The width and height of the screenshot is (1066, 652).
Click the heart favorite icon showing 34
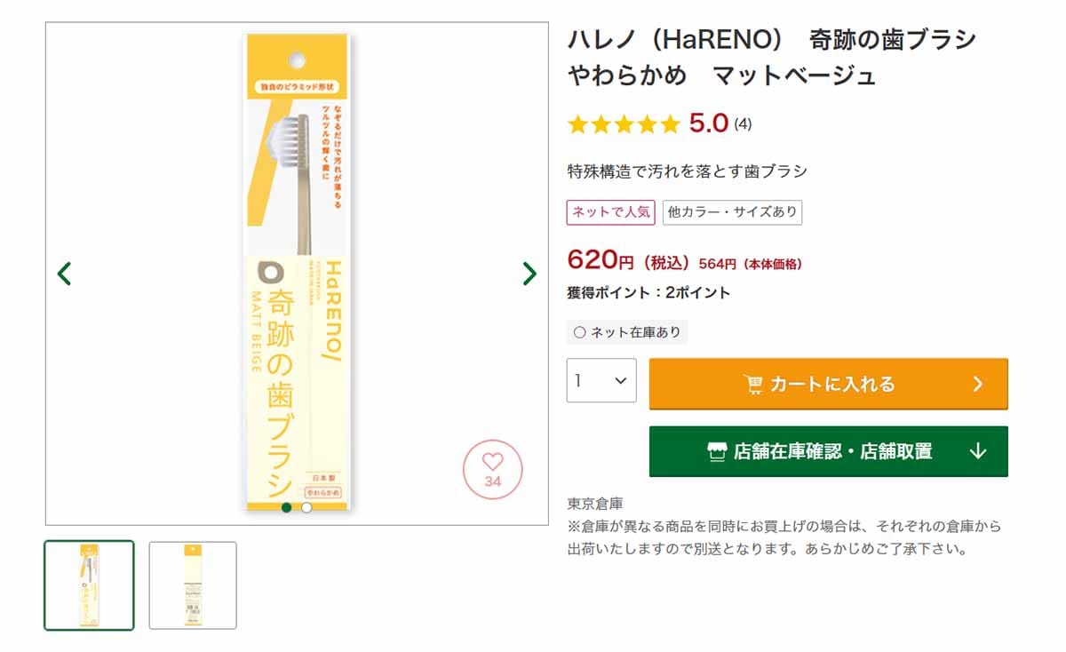pos(493,469)
